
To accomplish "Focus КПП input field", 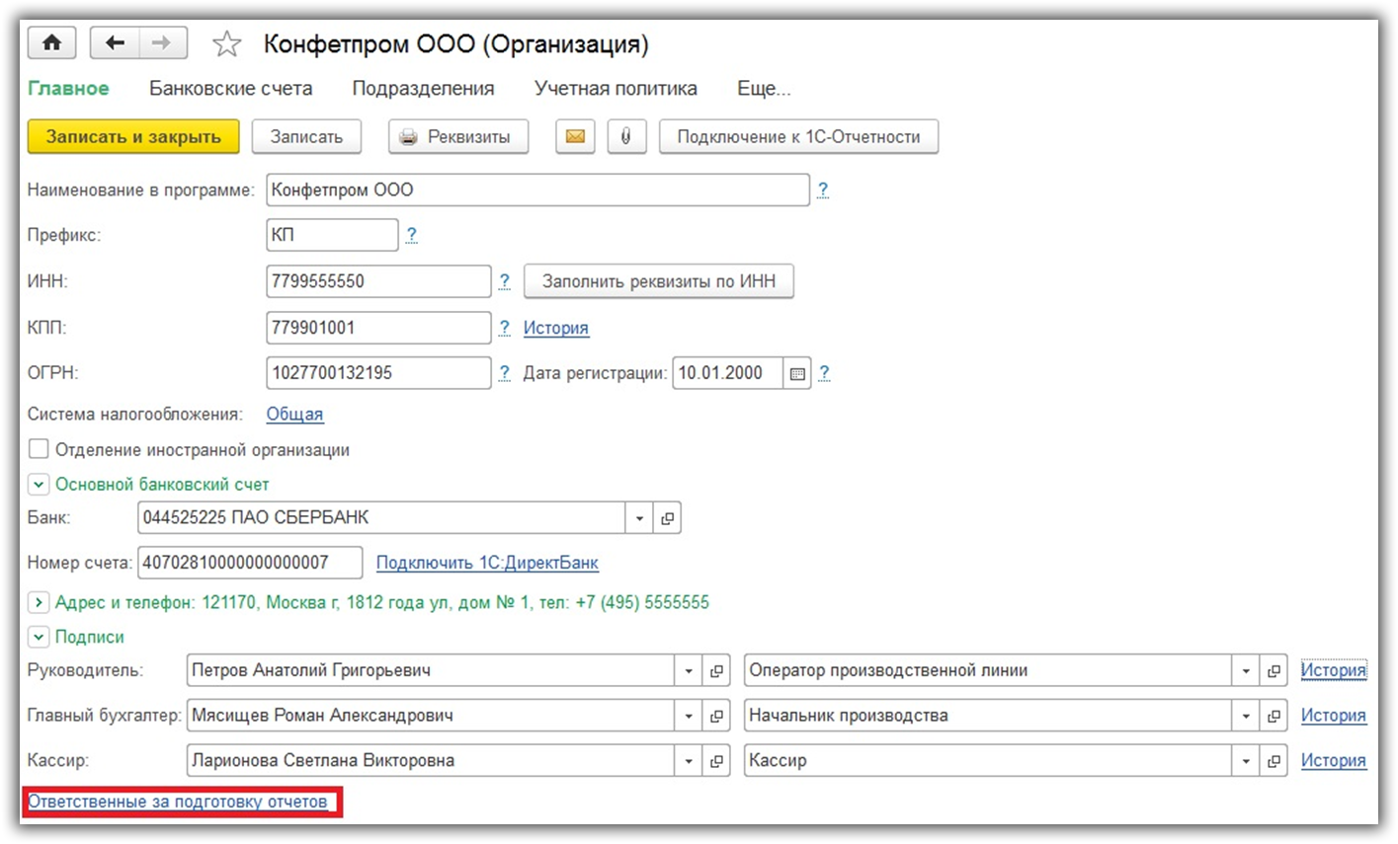I will [378, 328].
